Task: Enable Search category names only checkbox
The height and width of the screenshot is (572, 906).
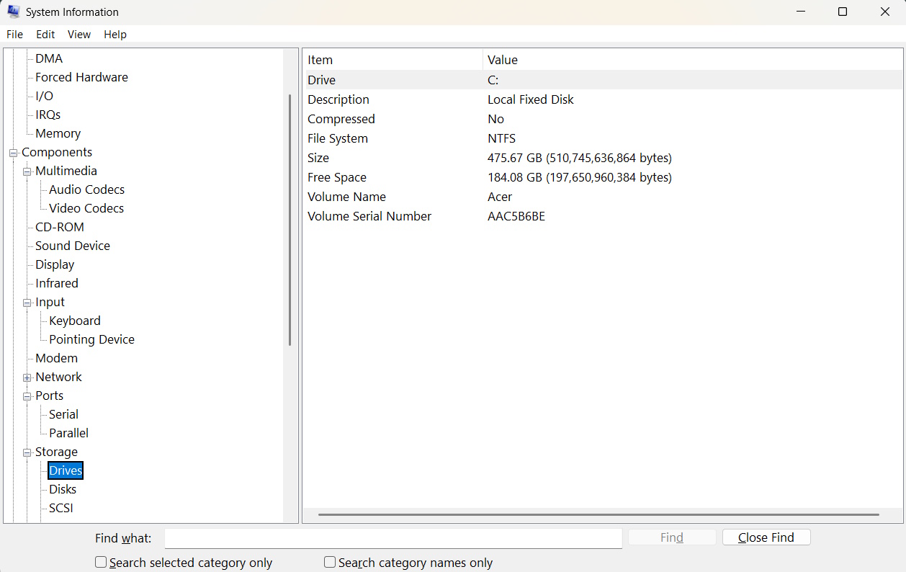Action: pos(330,562)
